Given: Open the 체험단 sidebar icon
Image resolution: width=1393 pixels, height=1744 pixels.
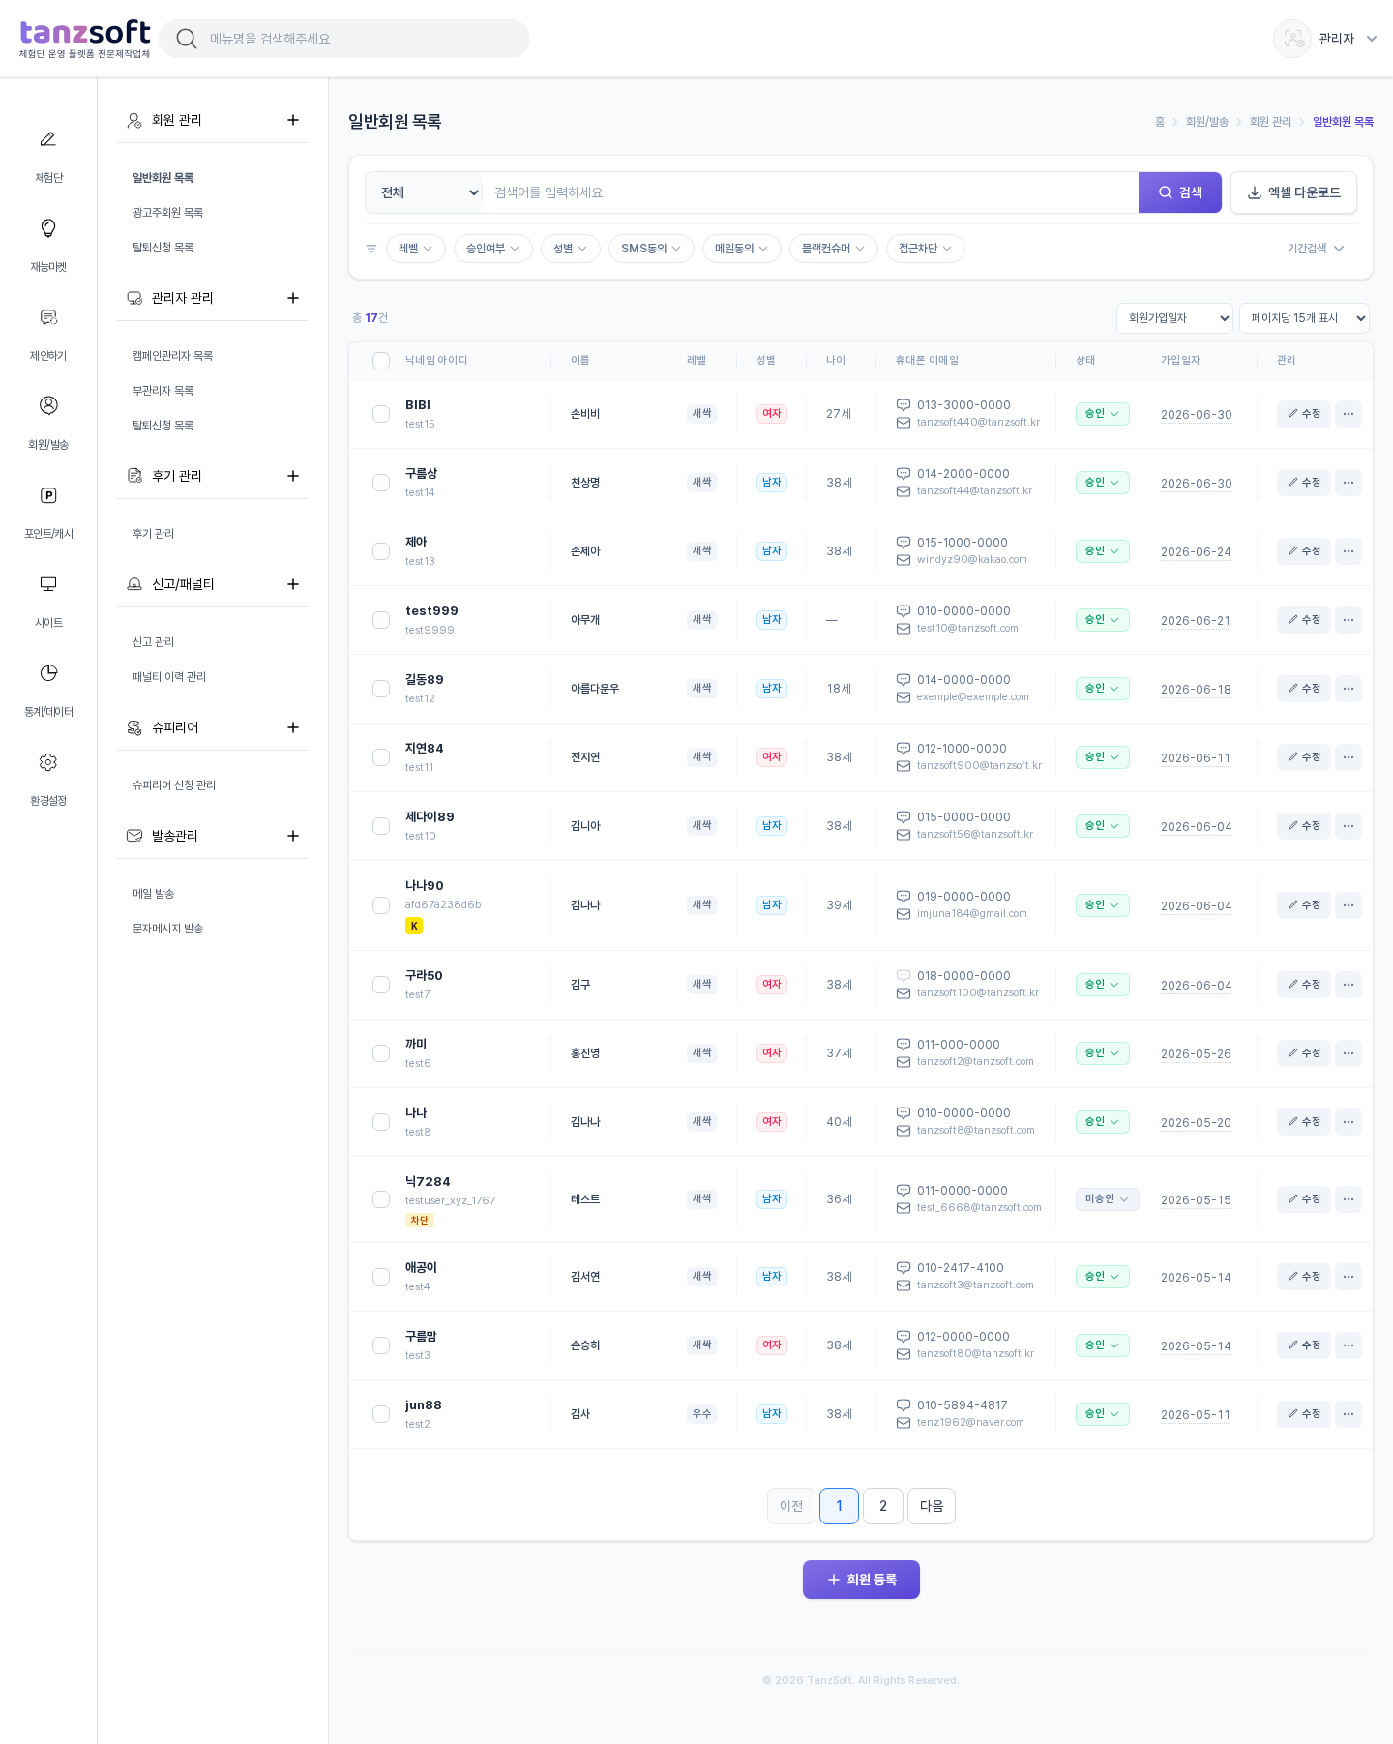Looking at the screenshot, I should (48, 139).
